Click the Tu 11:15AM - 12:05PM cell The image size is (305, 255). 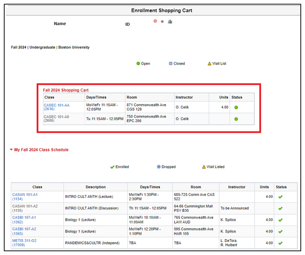point(105,119)
